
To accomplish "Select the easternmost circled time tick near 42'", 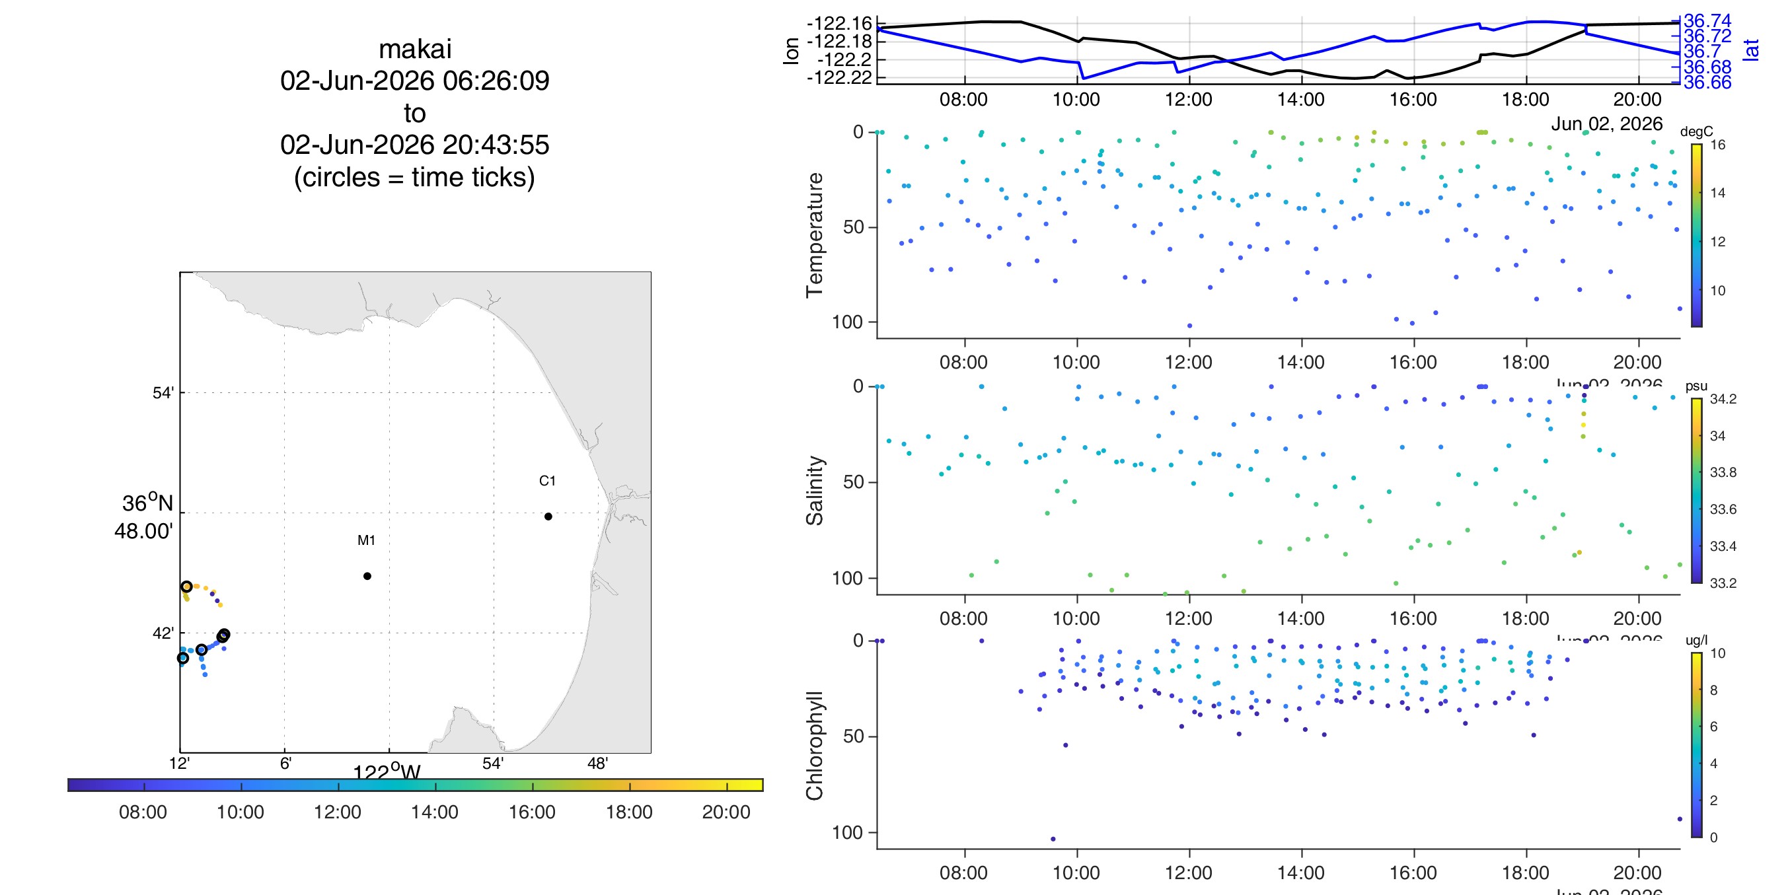I will (224, 635).
